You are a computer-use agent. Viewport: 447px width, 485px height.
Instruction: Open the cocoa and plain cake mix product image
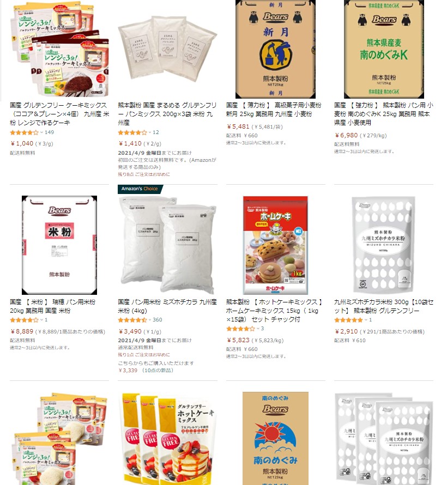click(x=59, y=49)
